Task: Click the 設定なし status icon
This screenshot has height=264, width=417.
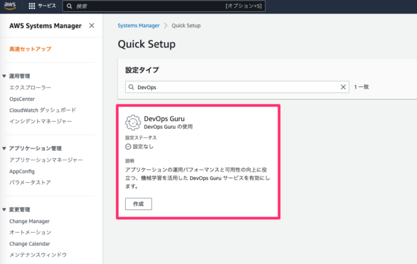Action: point(128,147)
